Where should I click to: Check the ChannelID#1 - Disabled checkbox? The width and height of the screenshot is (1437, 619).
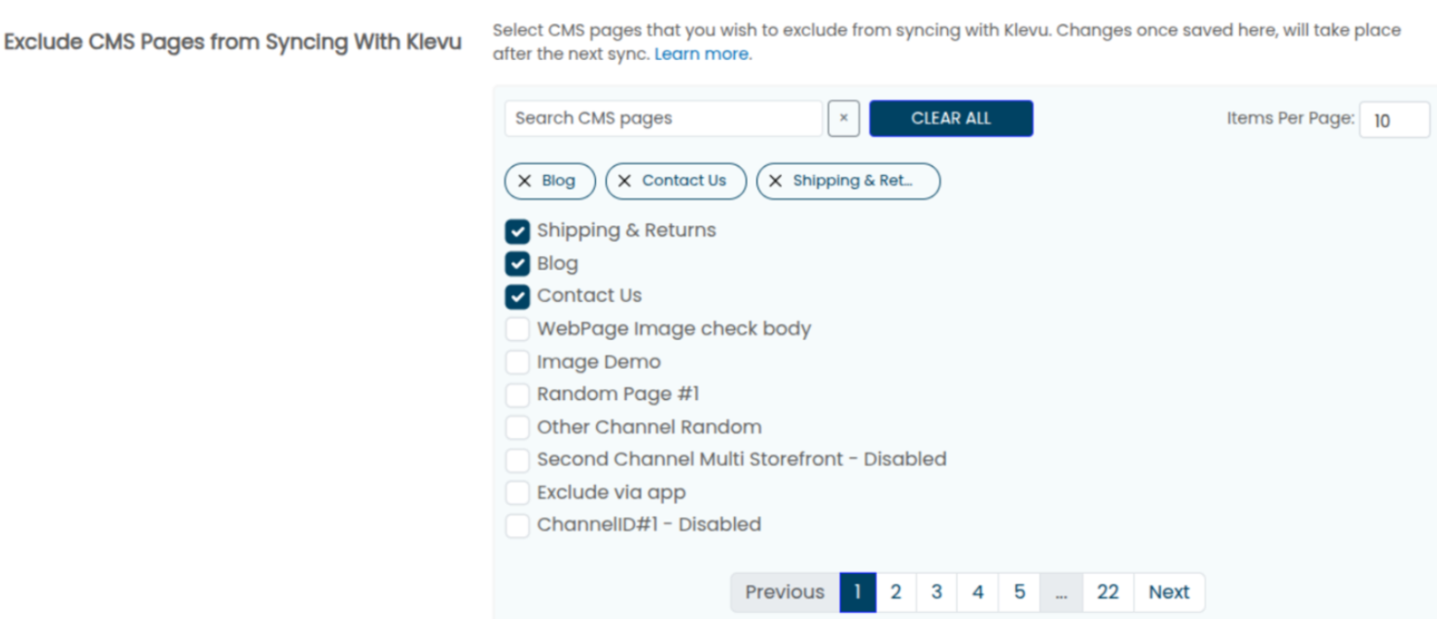pos(517,525)
